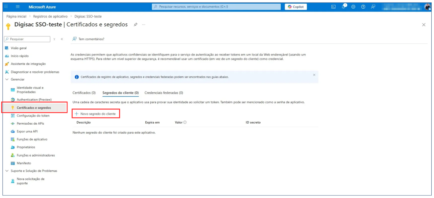Open the notifications bell icon
Viewport: 434px width, 198px height.
coord(344,7)
